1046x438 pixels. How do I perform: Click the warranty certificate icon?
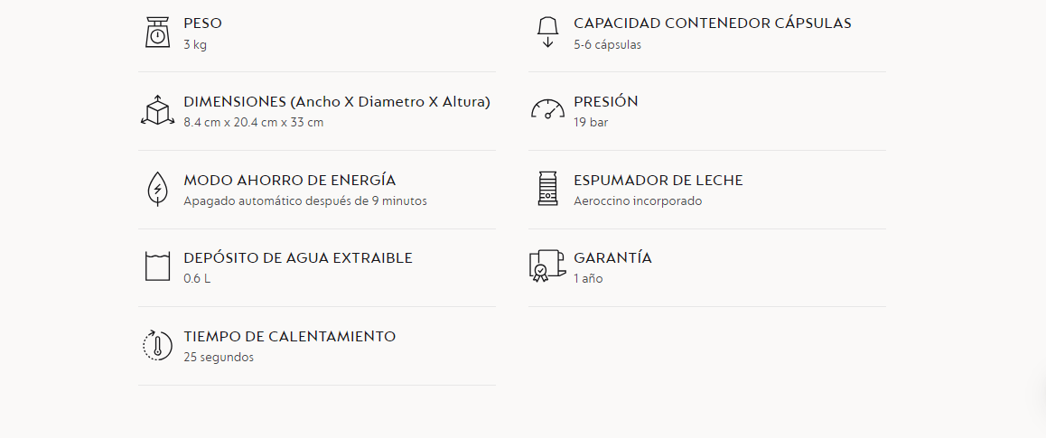click(547, 266)
